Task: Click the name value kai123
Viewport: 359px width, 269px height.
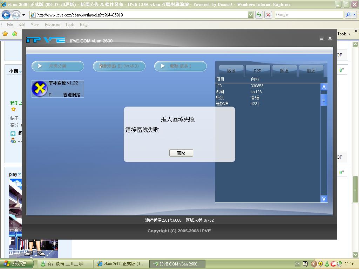Action: click(256, 92)
